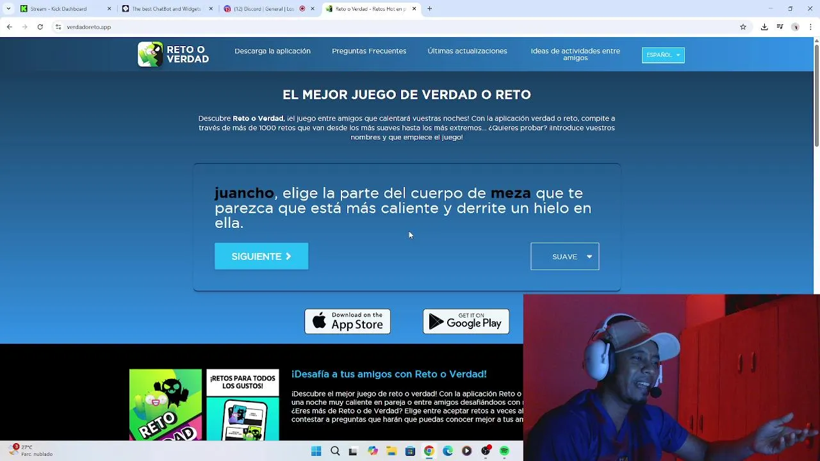This screenshot has width=820, height=461.
Task: Open Windows Search from the taskbar
Action: (x=335, y=451)
